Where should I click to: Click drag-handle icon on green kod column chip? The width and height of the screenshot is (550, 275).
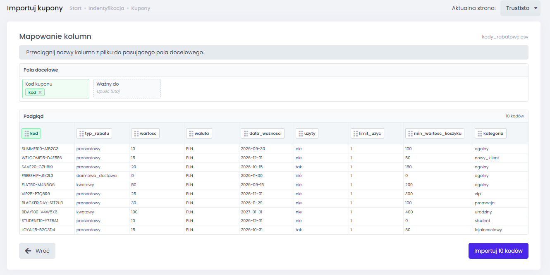(x=27, y=134)
